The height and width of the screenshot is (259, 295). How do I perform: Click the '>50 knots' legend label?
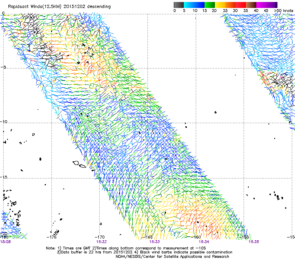(x=283, y=11)
